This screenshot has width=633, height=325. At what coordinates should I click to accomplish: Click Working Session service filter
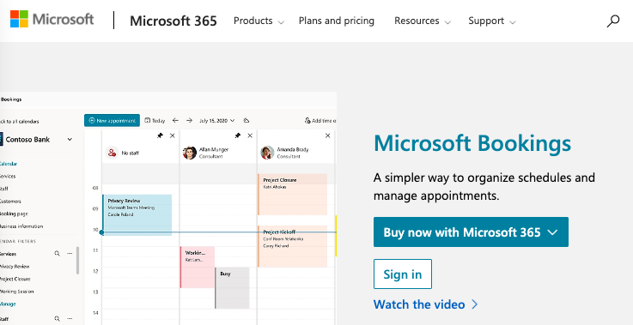coord(17,292)
